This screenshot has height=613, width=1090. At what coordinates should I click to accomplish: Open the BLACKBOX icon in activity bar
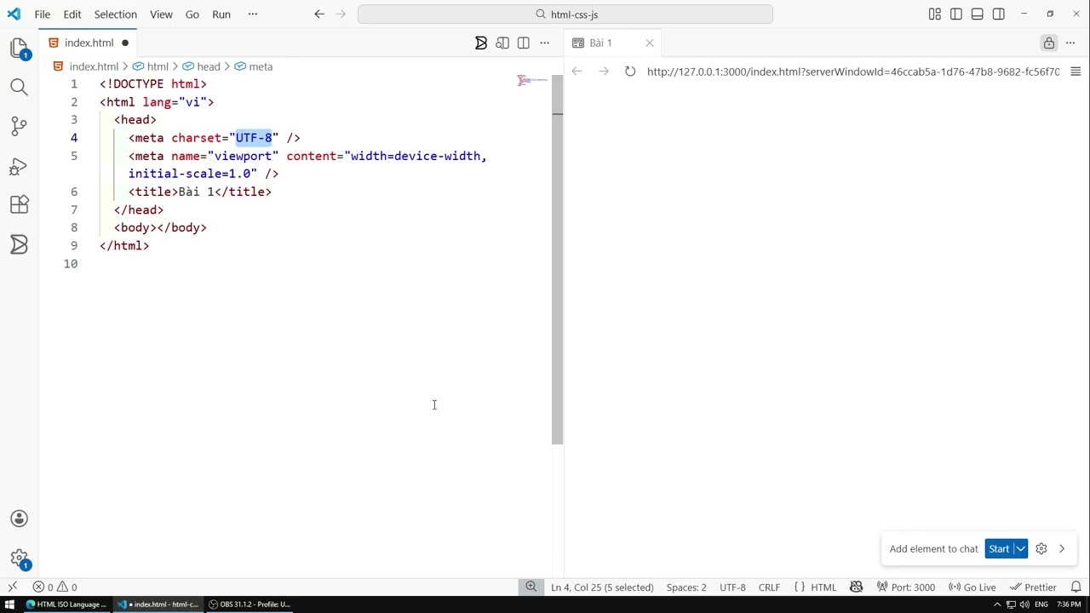(19, 245)
